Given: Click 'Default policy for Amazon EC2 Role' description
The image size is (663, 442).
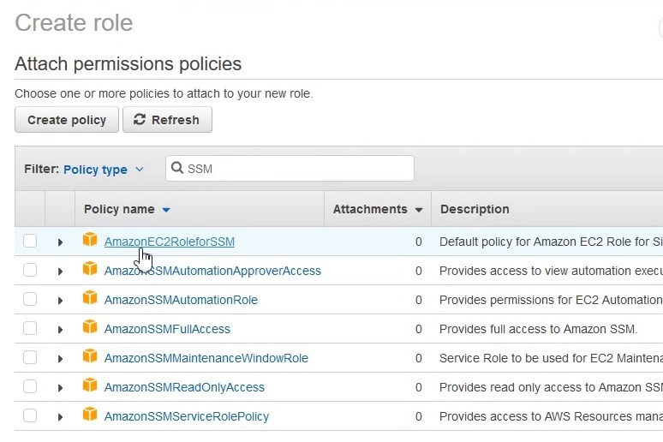Looking at the screenshot, I should (551, 242).
